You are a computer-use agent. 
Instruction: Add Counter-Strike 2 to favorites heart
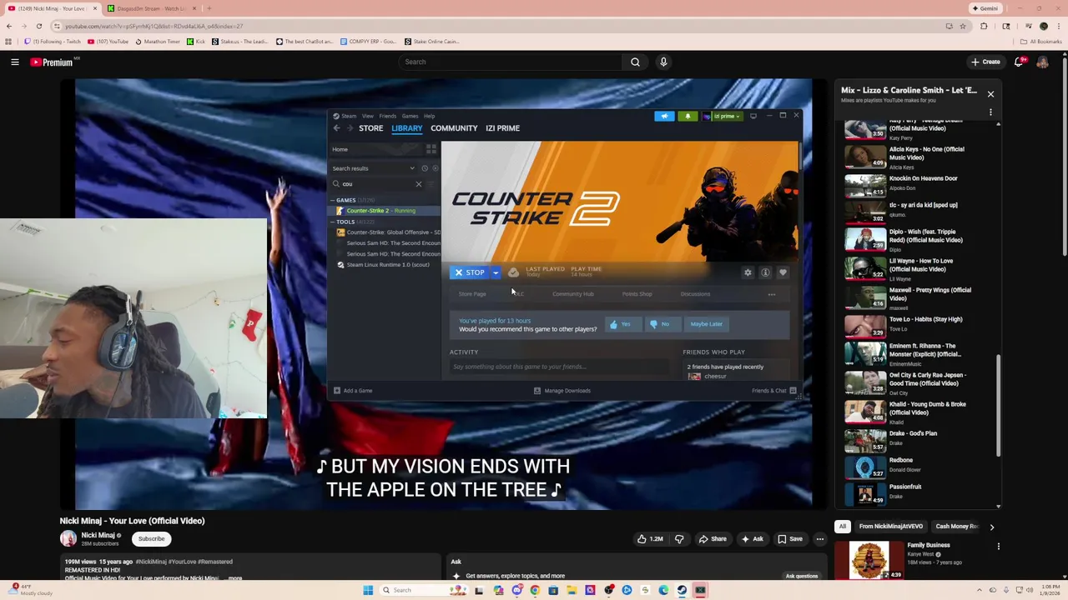(783, 272)
